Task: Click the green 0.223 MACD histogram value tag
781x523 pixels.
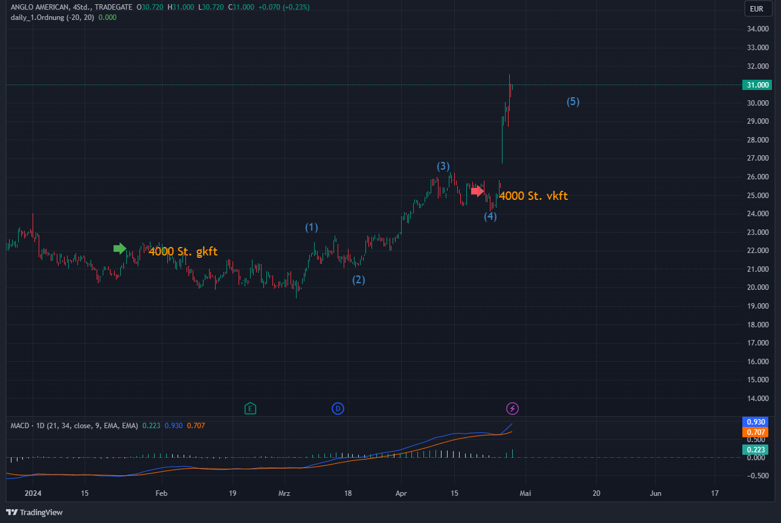Action: [x=756, y=449]
